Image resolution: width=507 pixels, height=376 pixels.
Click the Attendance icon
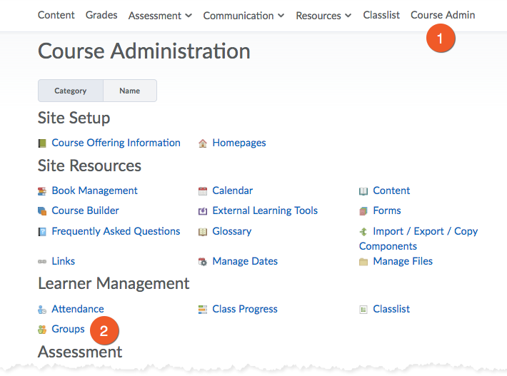click(x=42, y=310)
